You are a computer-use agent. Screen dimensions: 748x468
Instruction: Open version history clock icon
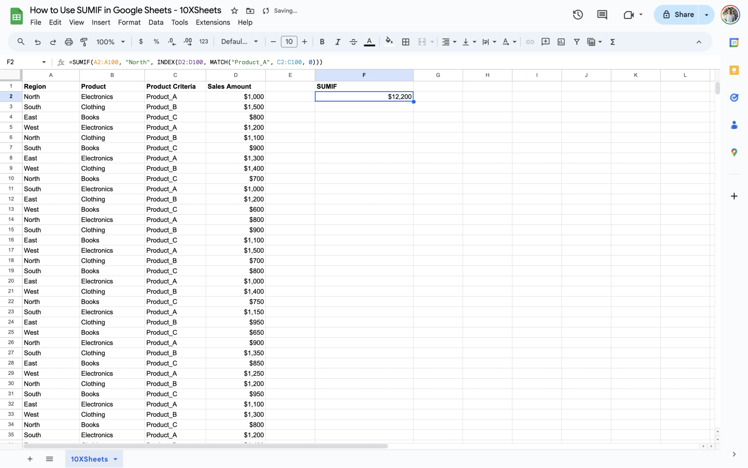577,15
